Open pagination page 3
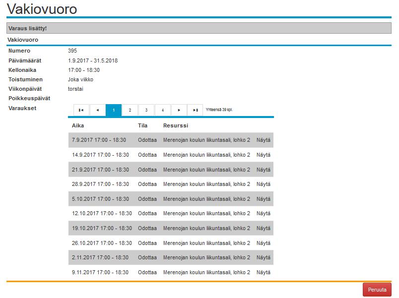399x298 pixels. click(x=146, y=110)
